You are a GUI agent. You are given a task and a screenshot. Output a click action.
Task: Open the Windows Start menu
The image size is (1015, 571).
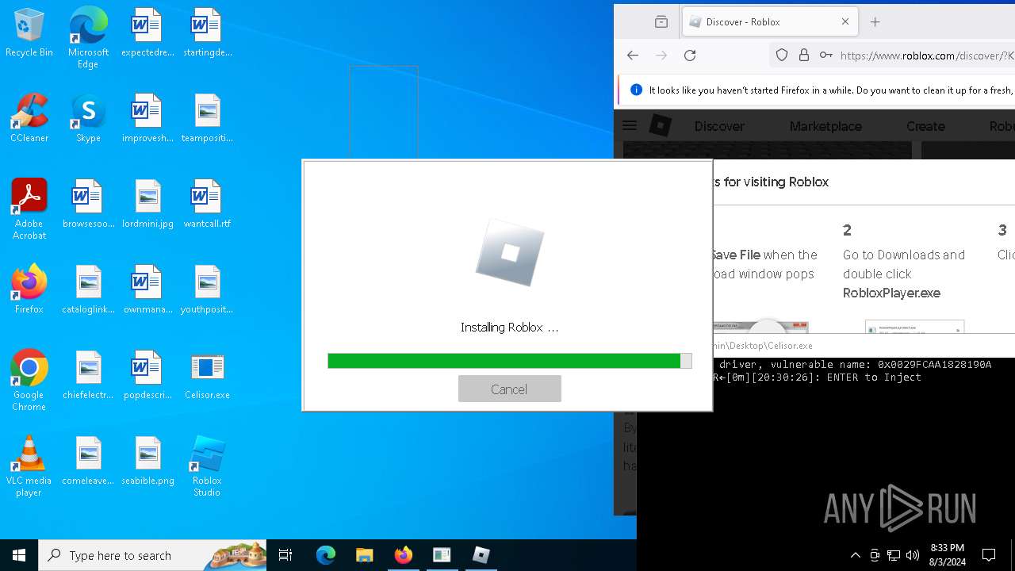click(19, 555)
